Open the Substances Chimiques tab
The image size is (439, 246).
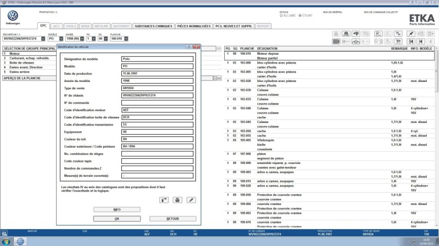pos(153,26)
